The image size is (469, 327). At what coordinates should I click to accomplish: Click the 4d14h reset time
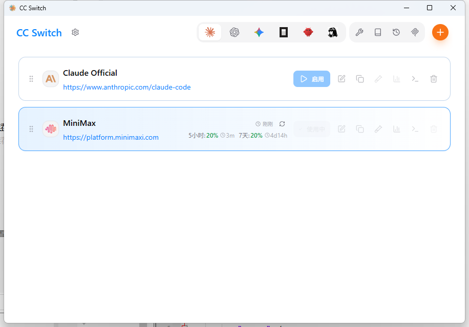[276, 136]
